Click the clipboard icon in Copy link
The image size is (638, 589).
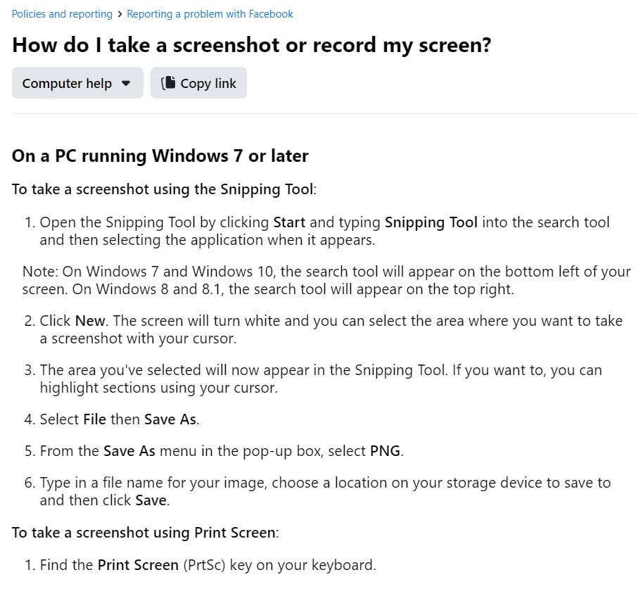point(168,82)
